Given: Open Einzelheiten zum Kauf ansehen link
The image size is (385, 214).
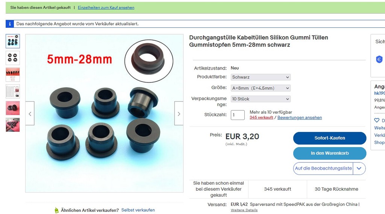Looking at the screenshot, I should point(106,8).
